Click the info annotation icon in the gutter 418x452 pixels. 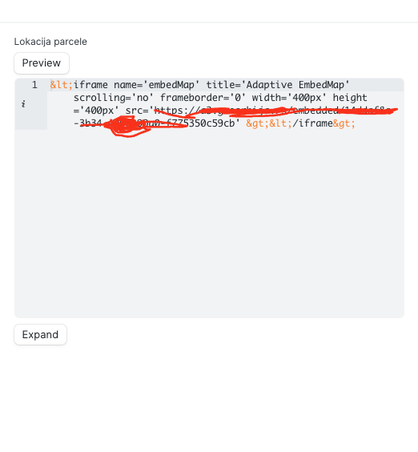tap(23, 103)
